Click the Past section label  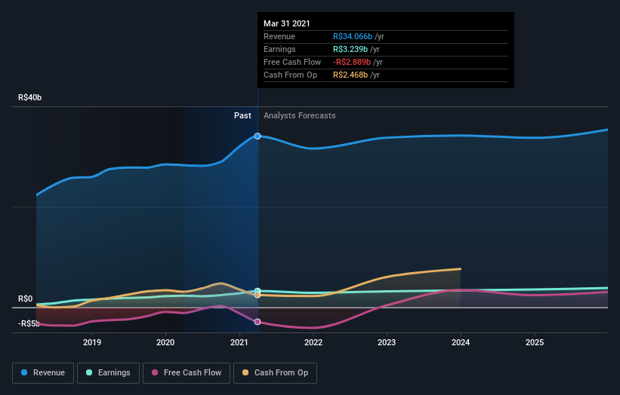click(x=242, y=115)
